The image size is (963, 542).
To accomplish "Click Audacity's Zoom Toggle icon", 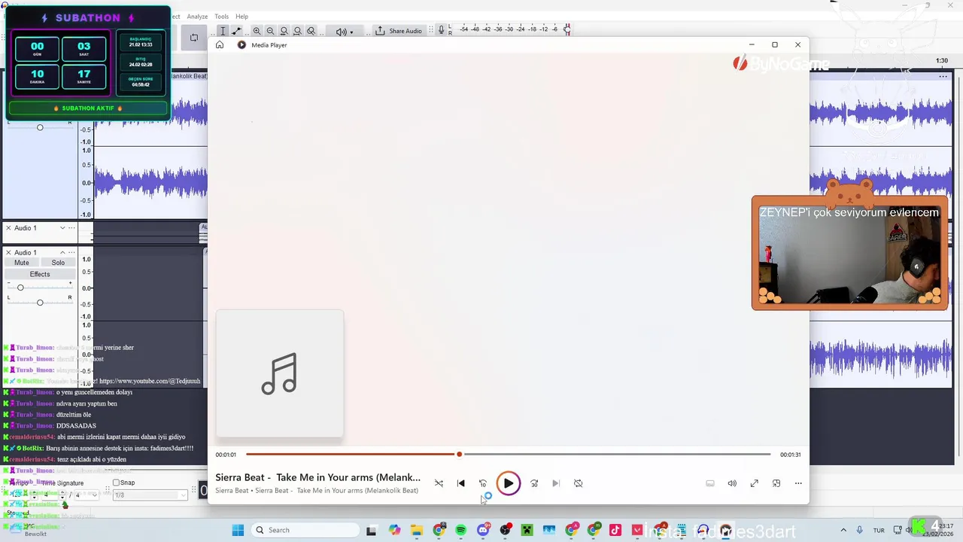I will coord(311,31).
